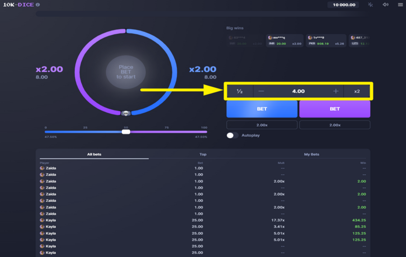Click the left 47.50% chance label
Image resolution: width=406 pixels, height=257 pixels.
(51, 137)
